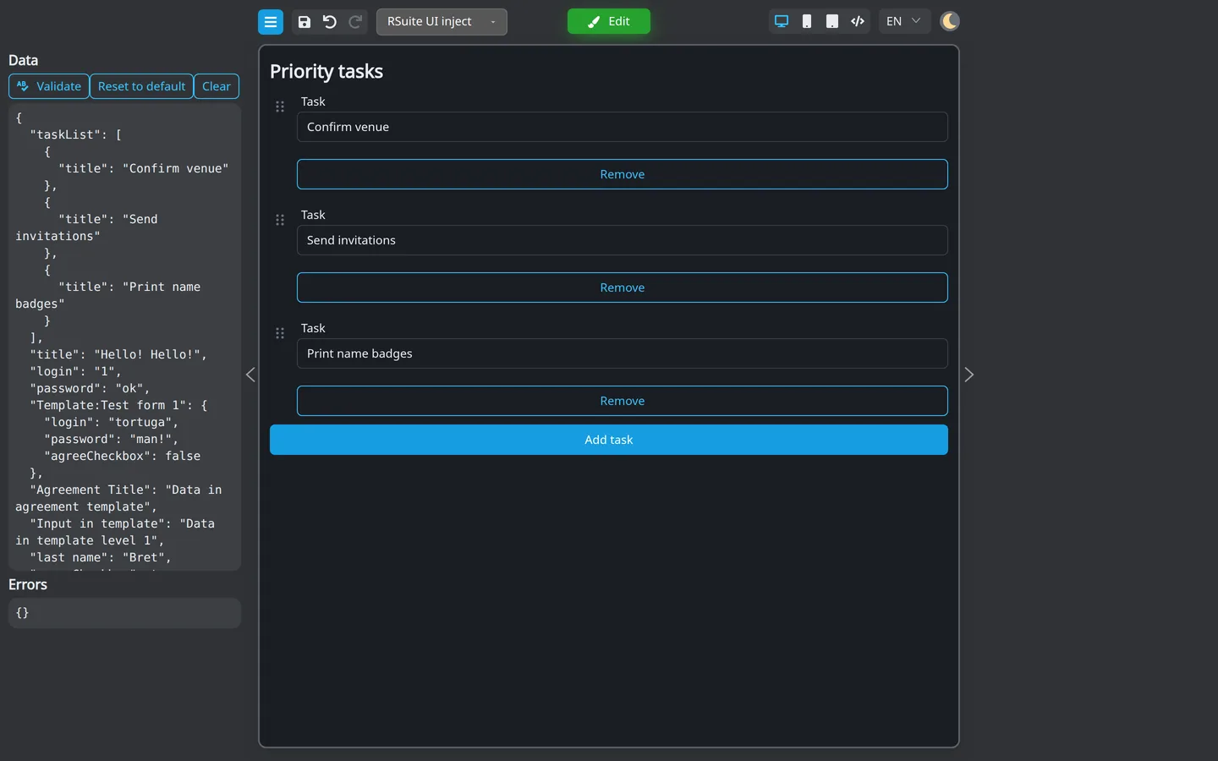This screenshot has width=1218, height=761.
Task: Open the JSON code view icon
Action: point(858,21)
